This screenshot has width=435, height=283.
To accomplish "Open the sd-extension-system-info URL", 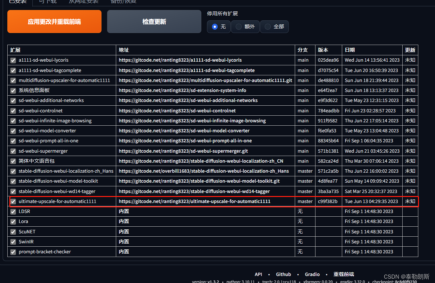I will point(183,90).
